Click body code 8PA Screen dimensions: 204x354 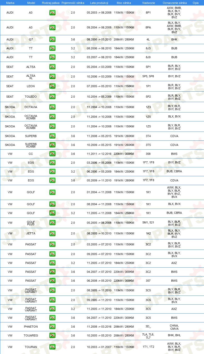(x=148, y=27)
